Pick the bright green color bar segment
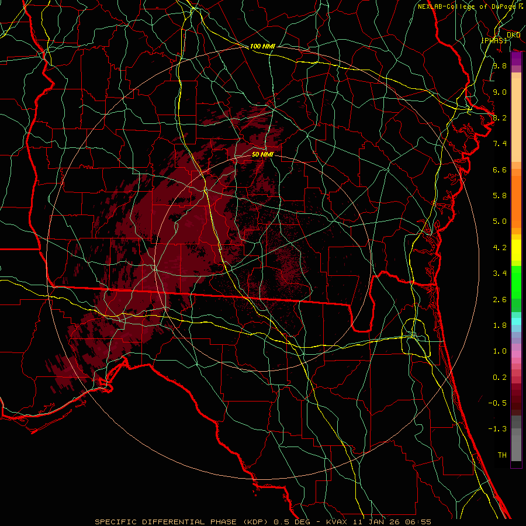Image resolution: width=526 pixels, height=526 pixels. [516, 283]
